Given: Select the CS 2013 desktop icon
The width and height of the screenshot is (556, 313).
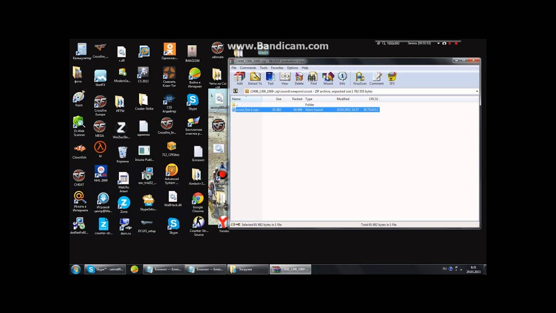Looking at the screenshot, I should [x=143, y=75].
